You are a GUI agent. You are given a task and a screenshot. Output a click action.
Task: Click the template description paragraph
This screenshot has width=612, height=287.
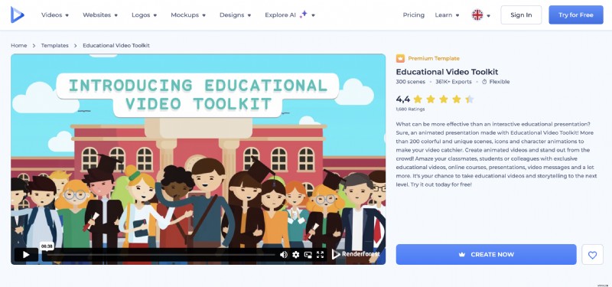(x=496, y=155)
